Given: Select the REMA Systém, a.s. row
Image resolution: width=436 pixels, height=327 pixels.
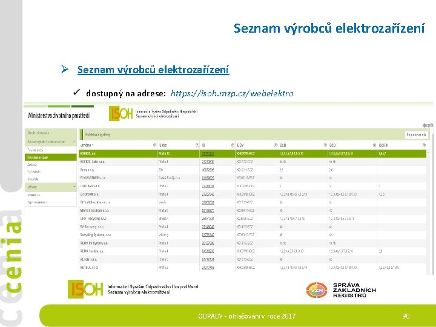Looking at the screenshot, I should click(x=253, y=251).
